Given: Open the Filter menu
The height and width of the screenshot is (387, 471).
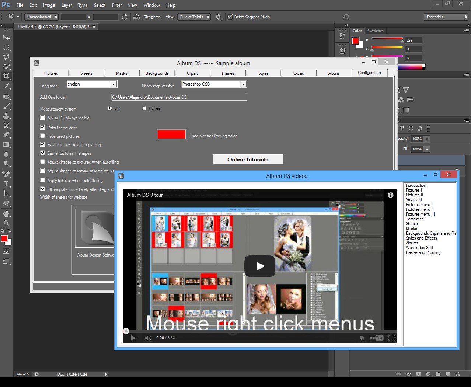Looking at the screenshot, I should coord(117,5).
